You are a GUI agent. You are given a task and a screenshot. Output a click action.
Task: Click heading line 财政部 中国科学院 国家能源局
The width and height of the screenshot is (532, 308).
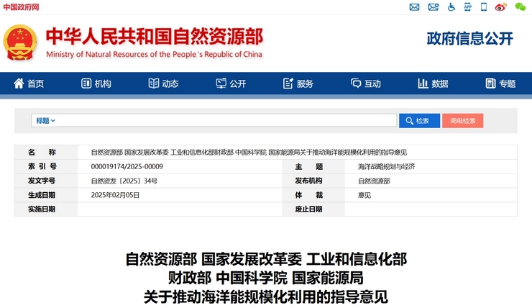(266, 278)
